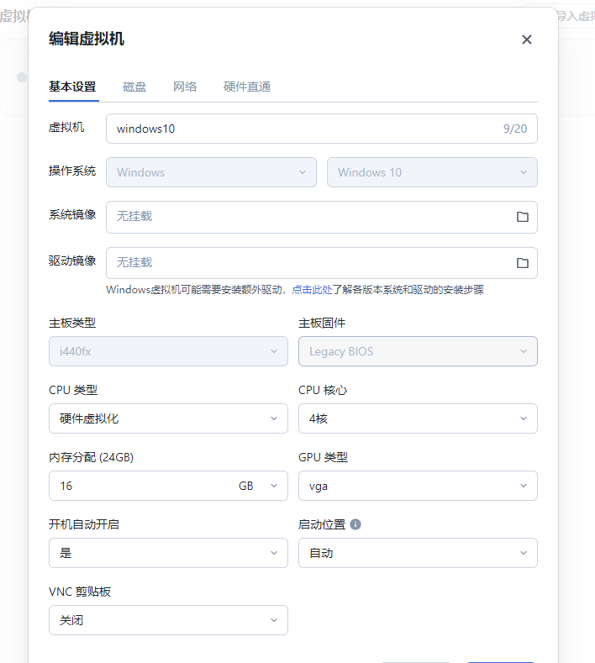Viewport: 595px width, 663px height.
Task: Expand the CPU 类型 dropdown showing 硬件虚拟化
Action: tap(168, 418)
